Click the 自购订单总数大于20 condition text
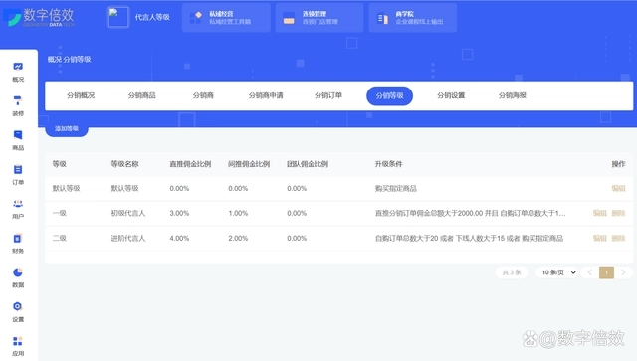637x361 pixels. pyautogui.click(x=407, y=238)
